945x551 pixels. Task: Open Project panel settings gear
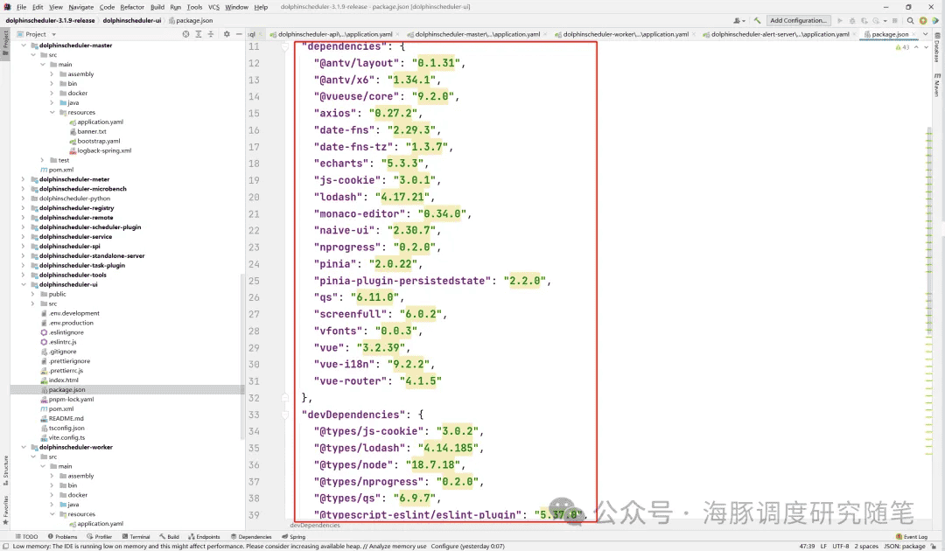(x=227, y=34)
